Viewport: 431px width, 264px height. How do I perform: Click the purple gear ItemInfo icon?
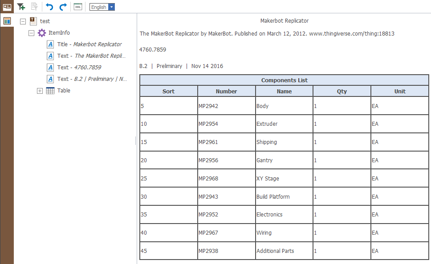tap(42, 33)
